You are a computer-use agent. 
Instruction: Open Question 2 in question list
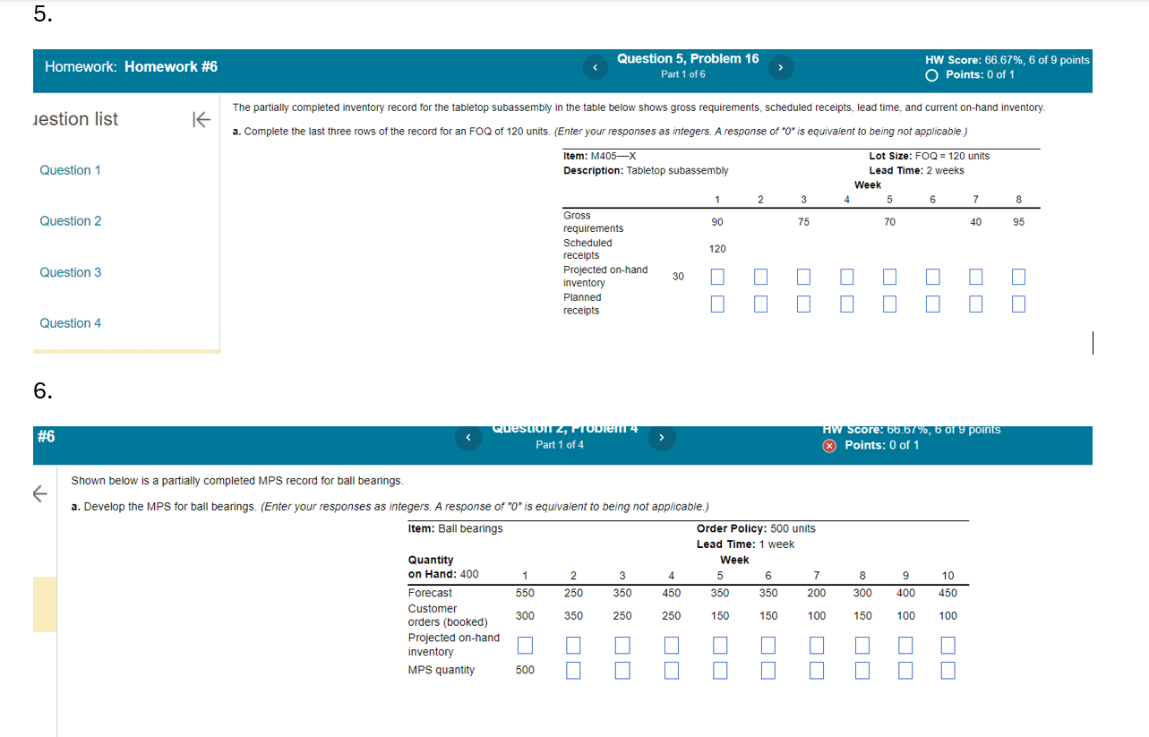coord(70,221)
